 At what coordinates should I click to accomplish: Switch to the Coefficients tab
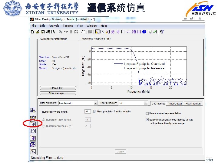click(x=158, y=104)
